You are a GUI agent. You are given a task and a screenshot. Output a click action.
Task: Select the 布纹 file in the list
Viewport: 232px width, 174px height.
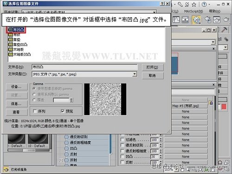tap(14, 35)
